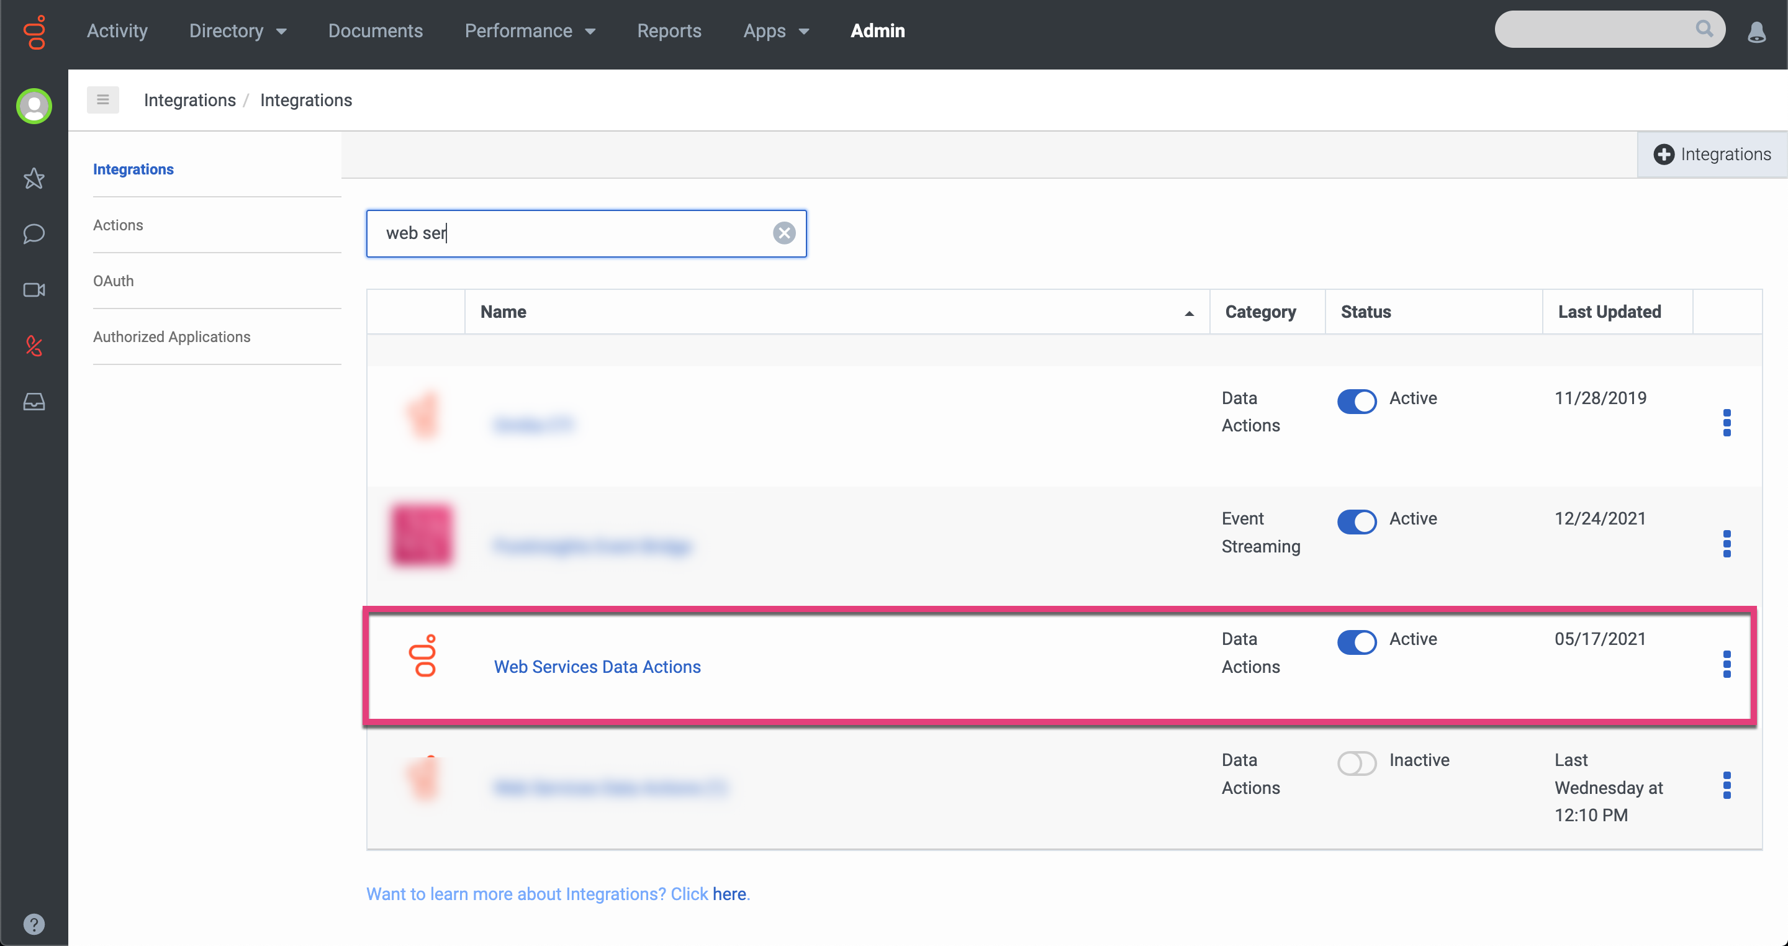Click the add Integrations button
Image resolution: width=1788 pixels, height=946 pixels.
pyautogui.click(x=1712, y=154)
